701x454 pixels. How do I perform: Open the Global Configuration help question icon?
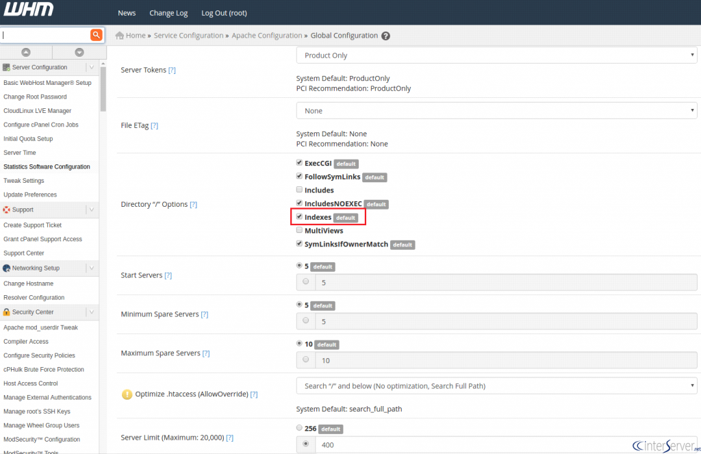click(386, 36)
